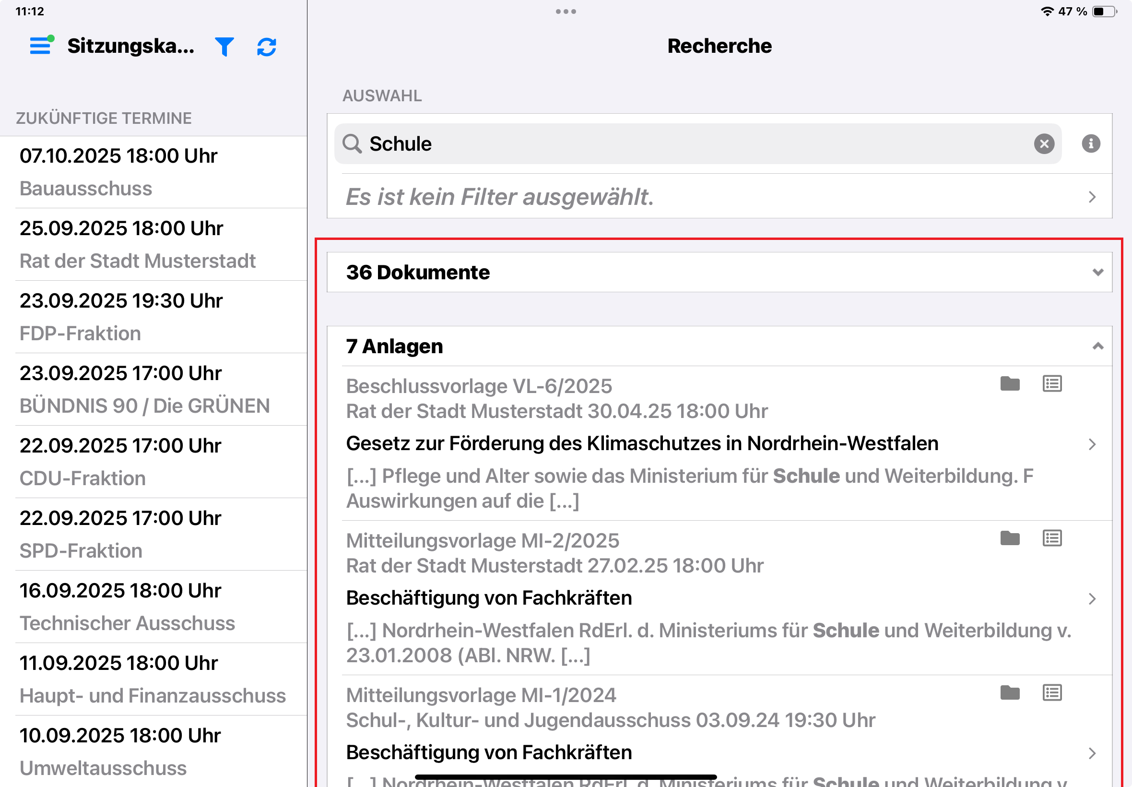
Task: Select the Technischer Ausschuss meeting entry
Action: pyautogui.click(x=153, y=607)
